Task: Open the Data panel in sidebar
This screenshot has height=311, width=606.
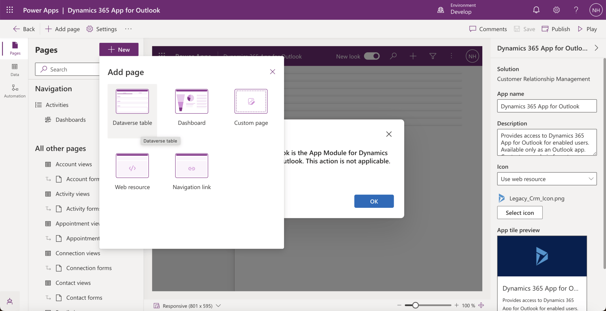Action: (x=15, y=70)
